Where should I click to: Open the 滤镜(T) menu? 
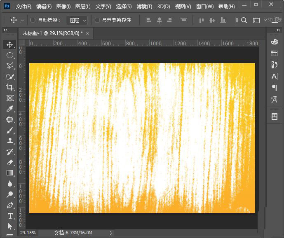tap(144, 7)
